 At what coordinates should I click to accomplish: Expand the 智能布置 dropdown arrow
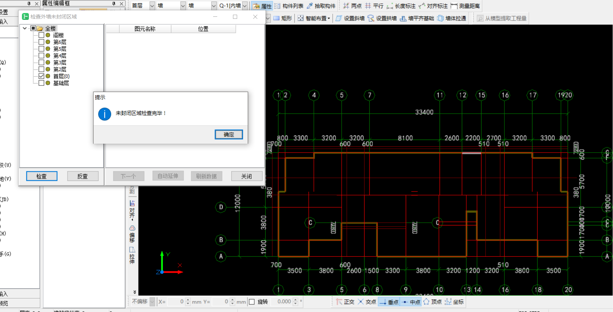coord(329,18)
